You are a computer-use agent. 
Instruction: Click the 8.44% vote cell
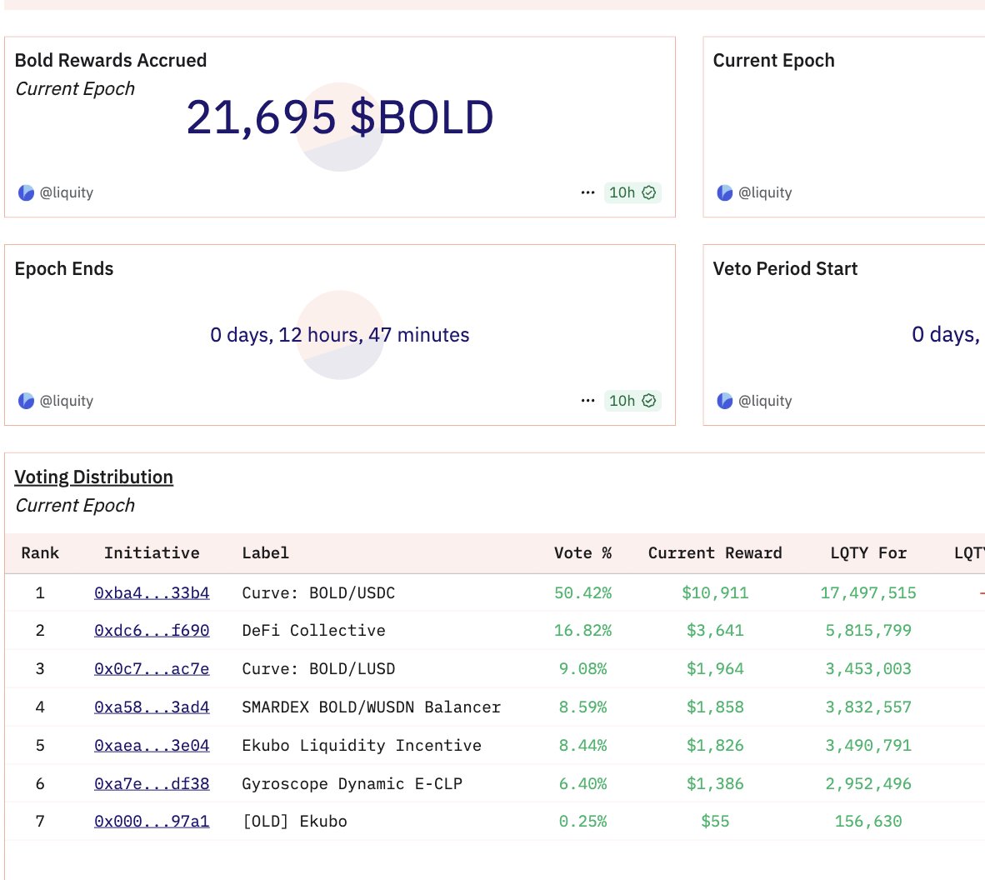click(x=582, y=745)
